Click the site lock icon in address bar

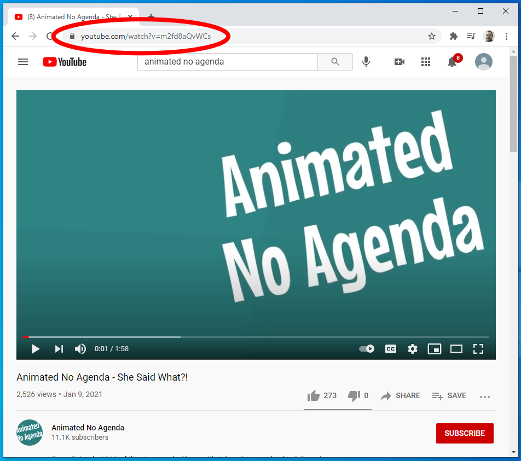pyautogui.click(x=72, y=36)
